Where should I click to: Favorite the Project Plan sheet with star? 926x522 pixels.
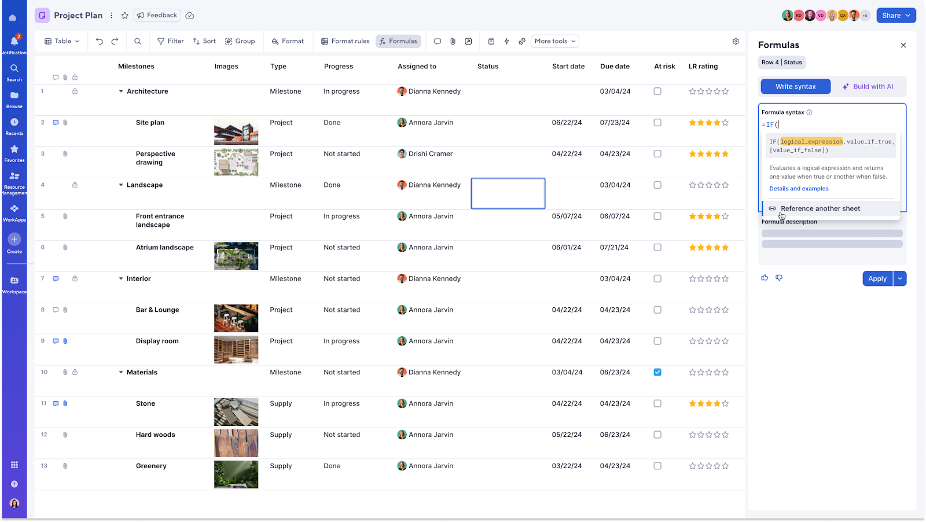(x=124, y=16)
